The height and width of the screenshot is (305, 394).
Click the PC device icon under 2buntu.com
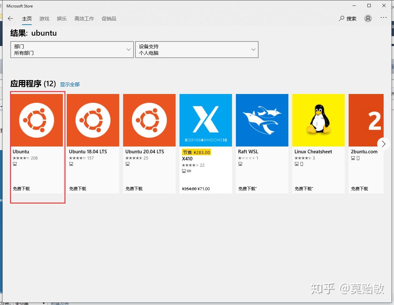pyautogui.click(x=353, y=158)
